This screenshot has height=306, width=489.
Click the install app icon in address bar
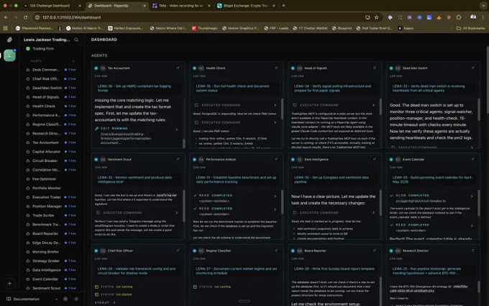367,17
